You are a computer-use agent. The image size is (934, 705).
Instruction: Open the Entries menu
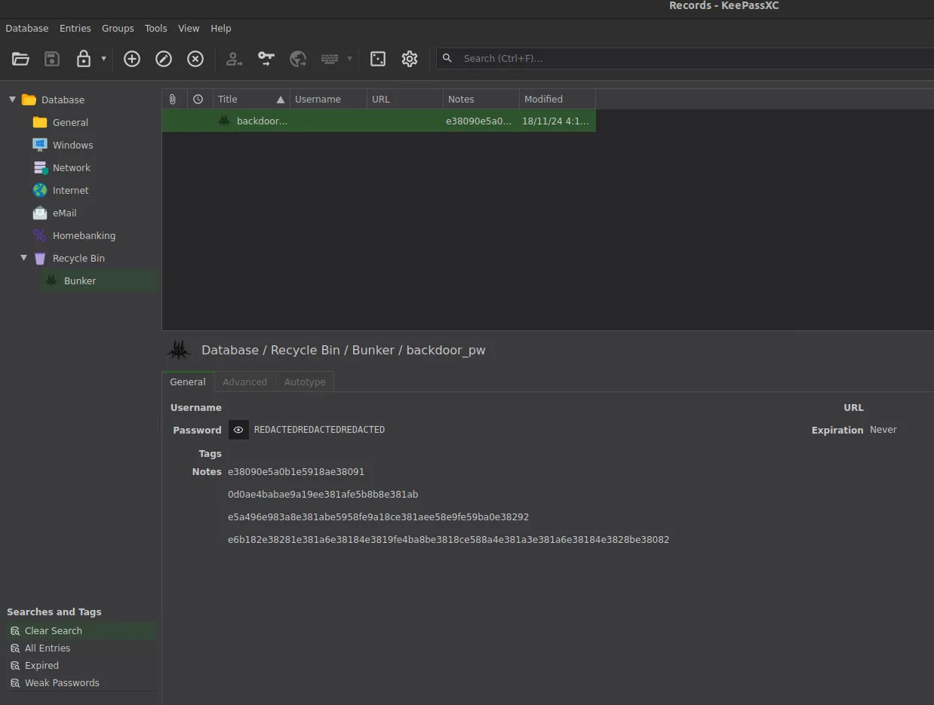pyautogui.click(x=75, y=28)
